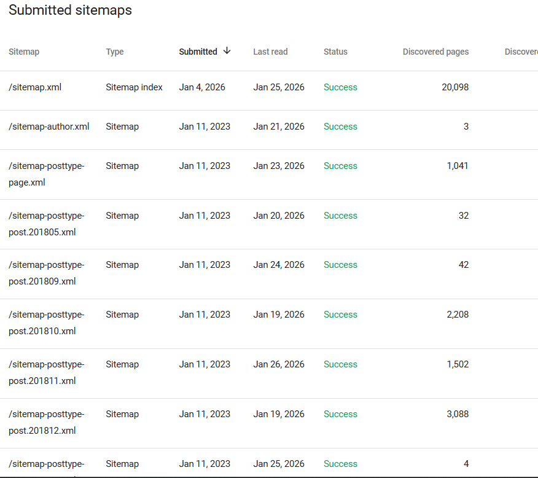Viewport: 538px width, 478px height.
Task: Sort by the Type column header
Action: (115, 52)
